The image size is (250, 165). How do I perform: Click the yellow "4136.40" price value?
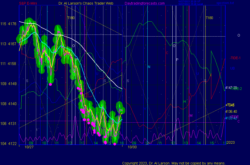(x=231, y=112)
